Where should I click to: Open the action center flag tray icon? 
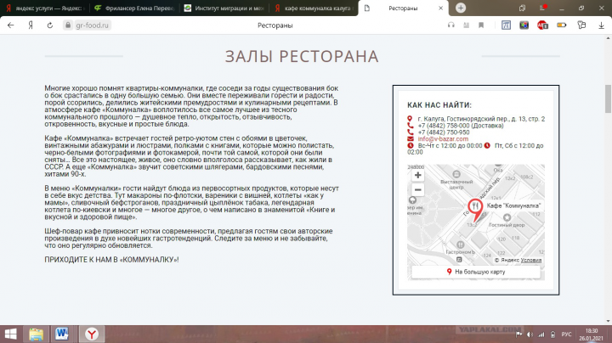[x=518, y=335]
